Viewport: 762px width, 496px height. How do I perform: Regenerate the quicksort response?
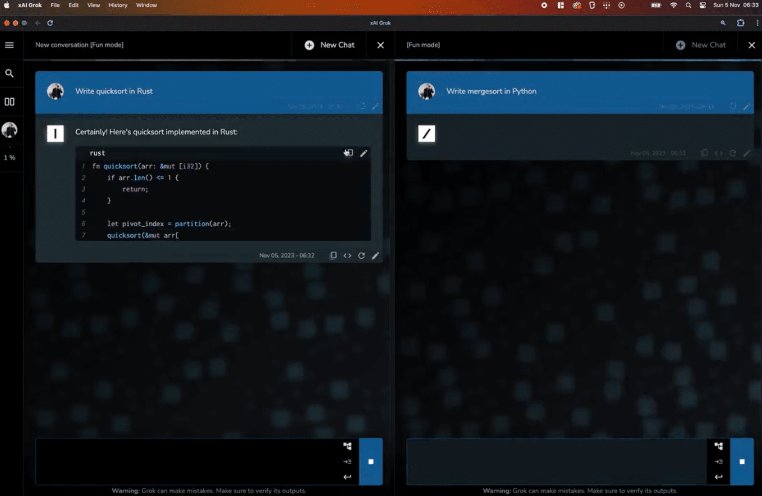click(x=361, y=255)
